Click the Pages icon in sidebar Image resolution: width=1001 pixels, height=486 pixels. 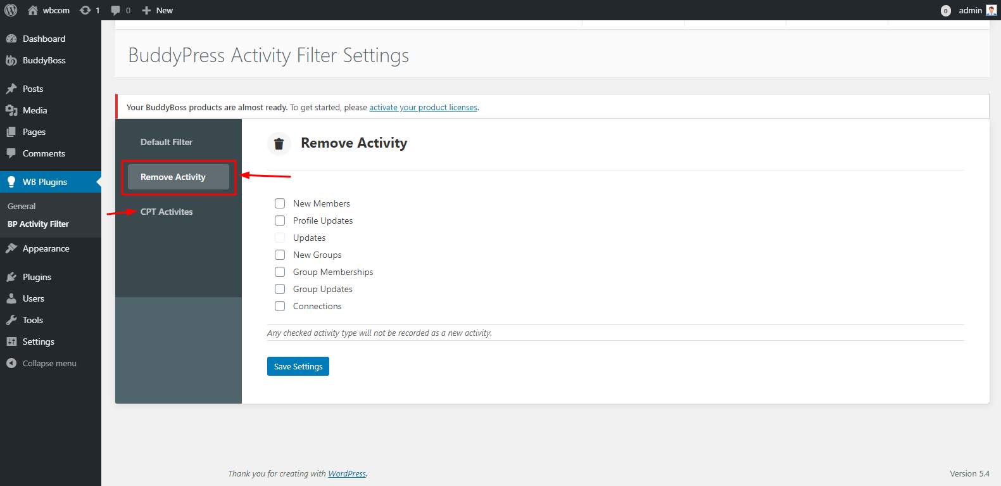point(11,132)
